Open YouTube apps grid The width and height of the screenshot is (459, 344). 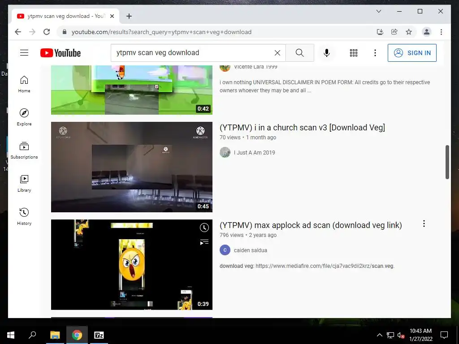coord(354,53)
